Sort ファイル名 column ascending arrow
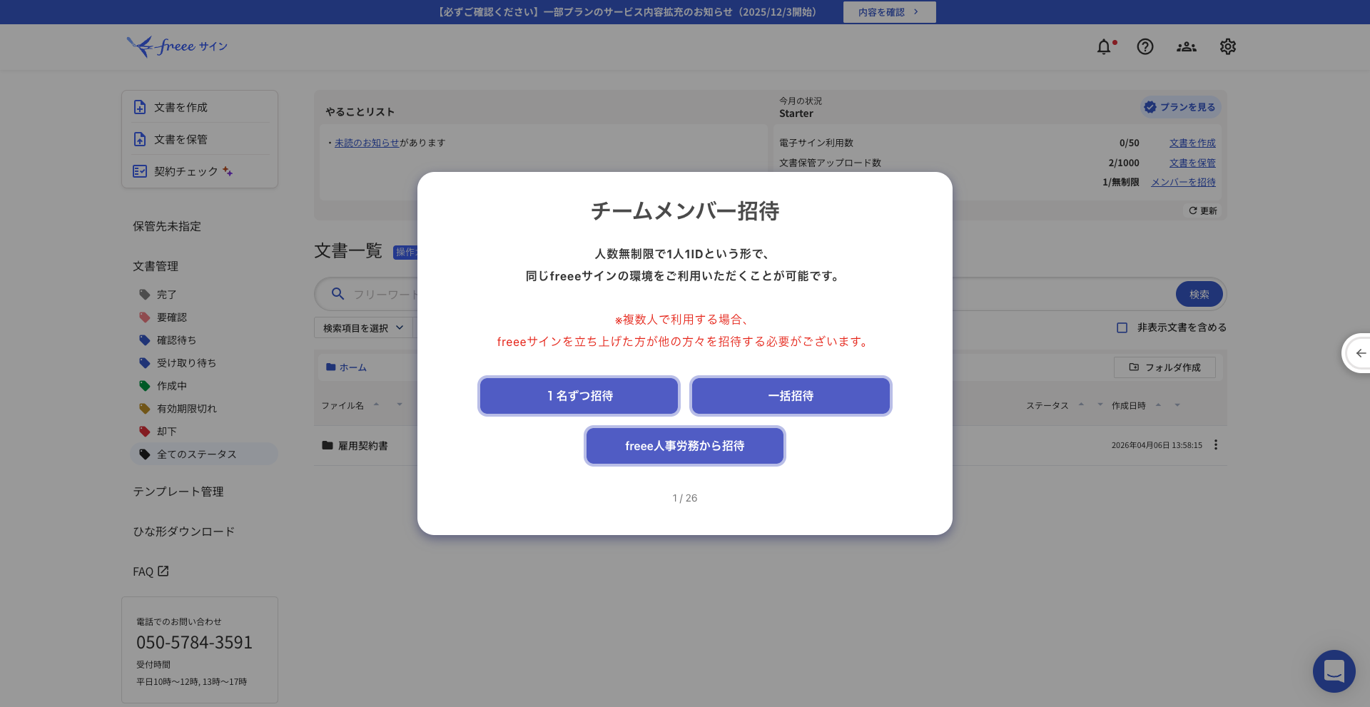The image size is (1370, 707). tap(376, 405)
